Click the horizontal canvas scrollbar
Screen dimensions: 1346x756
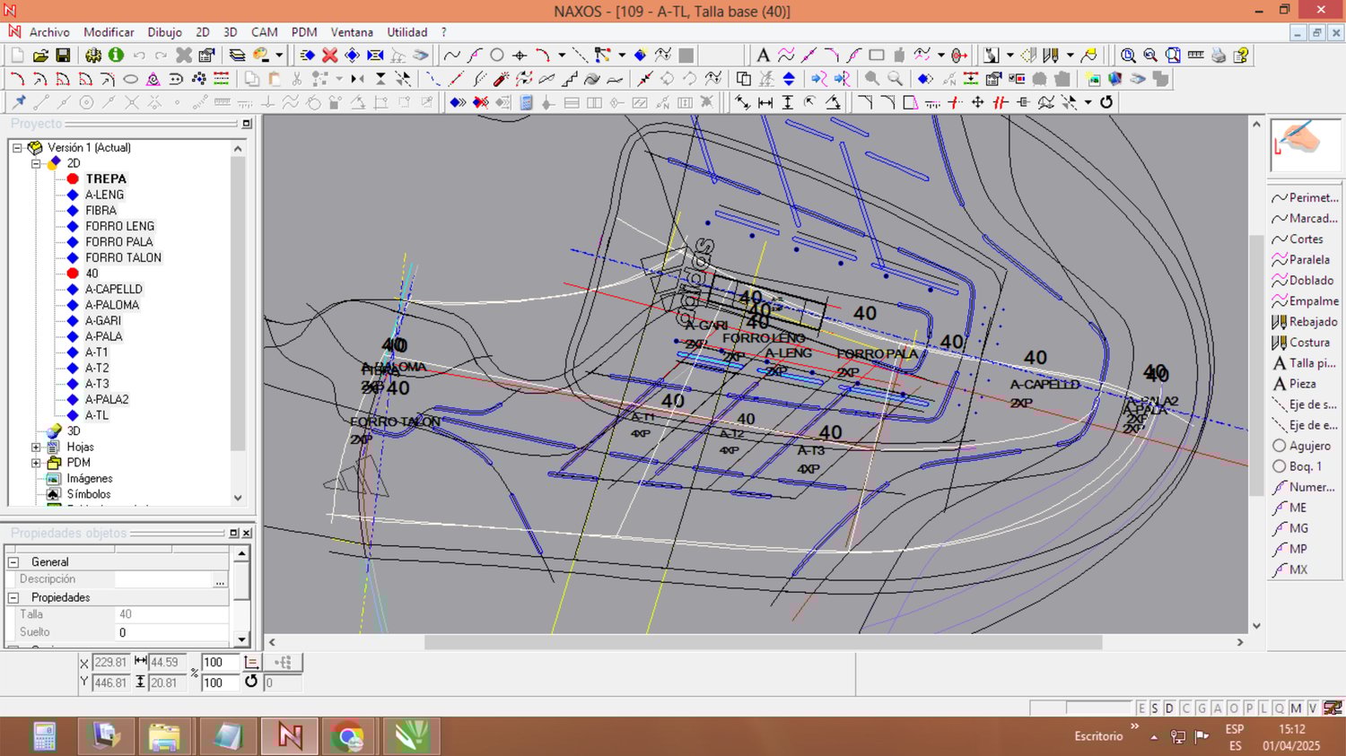point(763,642)
